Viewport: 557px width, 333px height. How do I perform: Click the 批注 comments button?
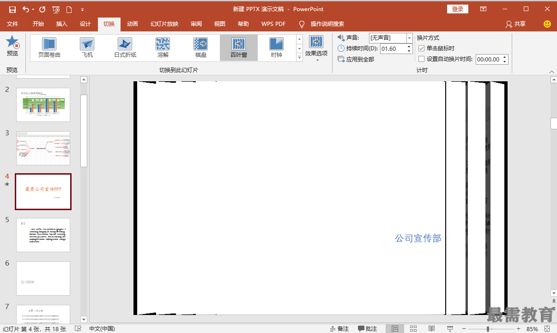click(368, 329)
